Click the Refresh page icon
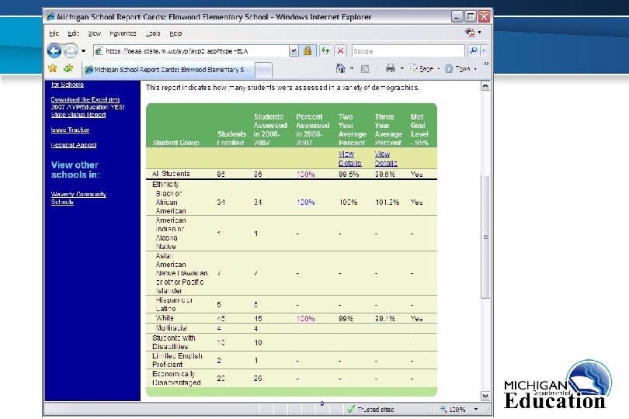Screen dimensions: 629x419 point(325,50)
